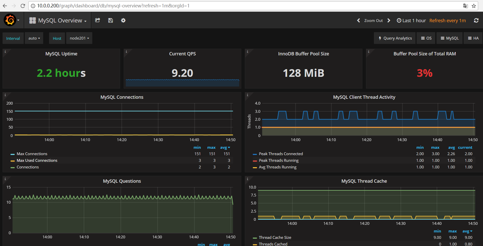Click the Refresh every 1m link
This screenshot has width=483, height=246.
coord(447,20)
